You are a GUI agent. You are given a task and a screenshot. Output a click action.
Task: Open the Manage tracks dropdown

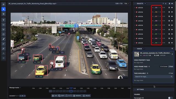[x=15, y=88]
